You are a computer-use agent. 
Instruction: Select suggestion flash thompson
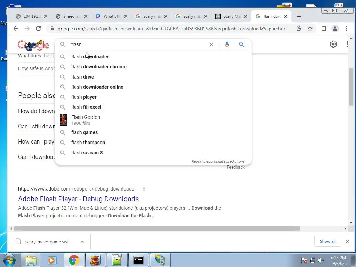point(153,143)
